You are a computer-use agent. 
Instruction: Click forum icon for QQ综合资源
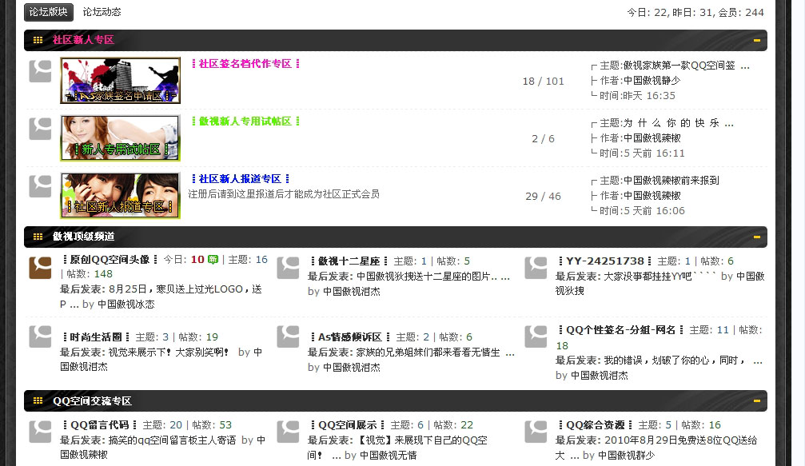tap(536, 432)
